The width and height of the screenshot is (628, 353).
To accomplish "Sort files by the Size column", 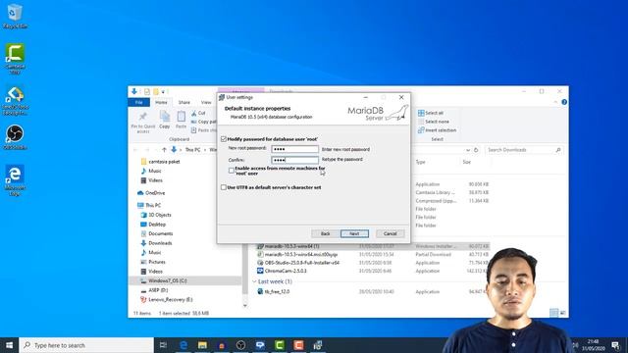I will (x=467, y=162).
